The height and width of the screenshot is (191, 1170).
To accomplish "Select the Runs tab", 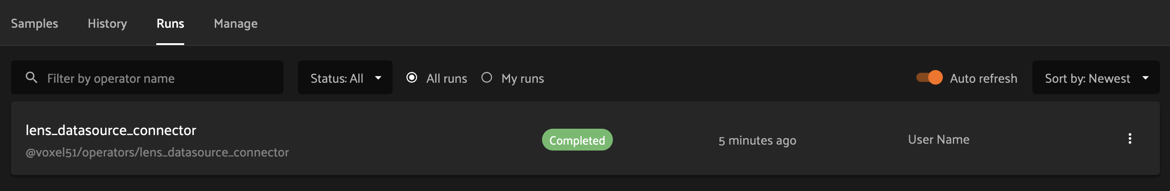I will pos(170,24).
